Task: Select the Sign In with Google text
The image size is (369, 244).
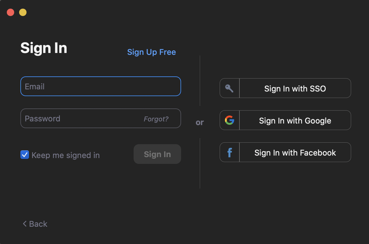Action: tap(295, 121)
